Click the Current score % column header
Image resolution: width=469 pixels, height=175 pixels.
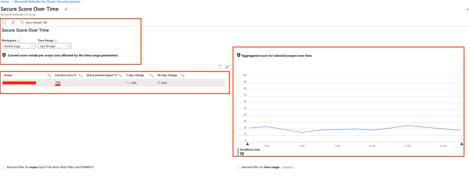pyautogui.click(x=66, y=75)
